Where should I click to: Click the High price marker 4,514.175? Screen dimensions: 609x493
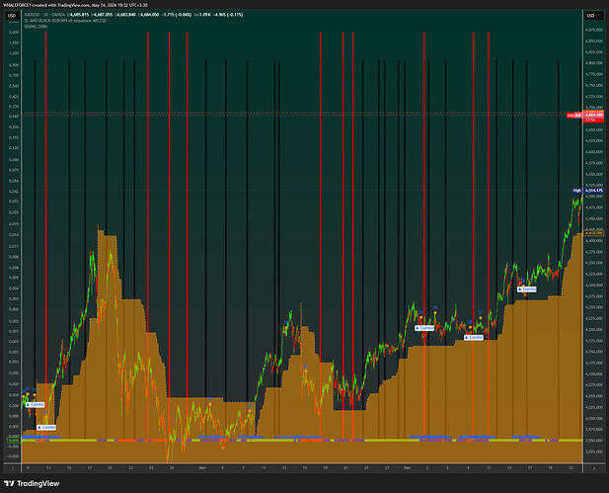click(588, 191)
